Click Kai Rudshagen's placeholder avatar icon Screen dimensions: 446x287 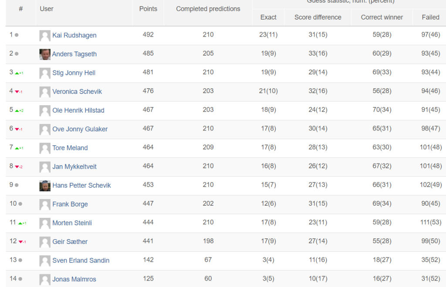[x=45, y=36]
